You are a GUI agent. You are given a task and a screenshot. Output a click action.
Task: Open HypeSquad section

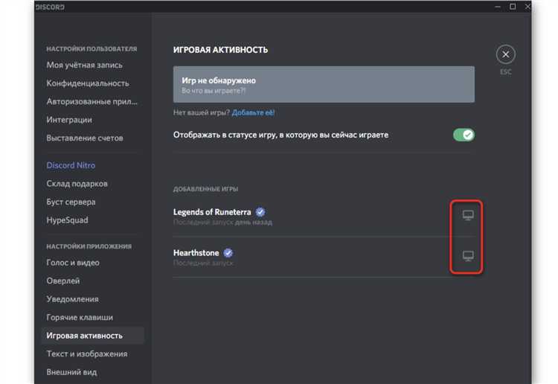67,220
